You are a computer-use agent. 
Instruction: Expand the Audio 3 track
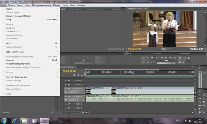pos(74,108)
